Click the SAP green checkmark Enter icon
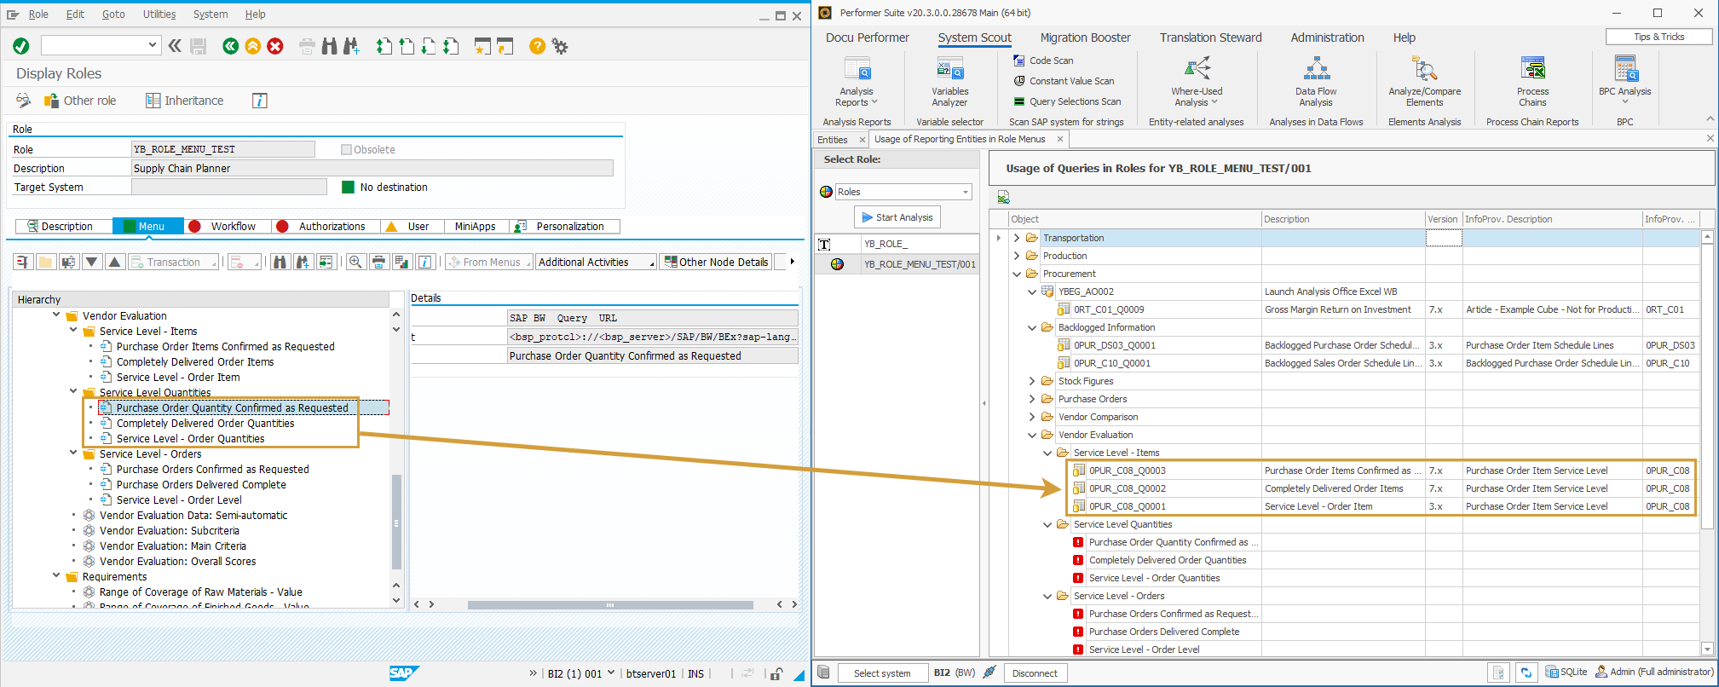The image size is (1719, 687). (x=21, y=46)
